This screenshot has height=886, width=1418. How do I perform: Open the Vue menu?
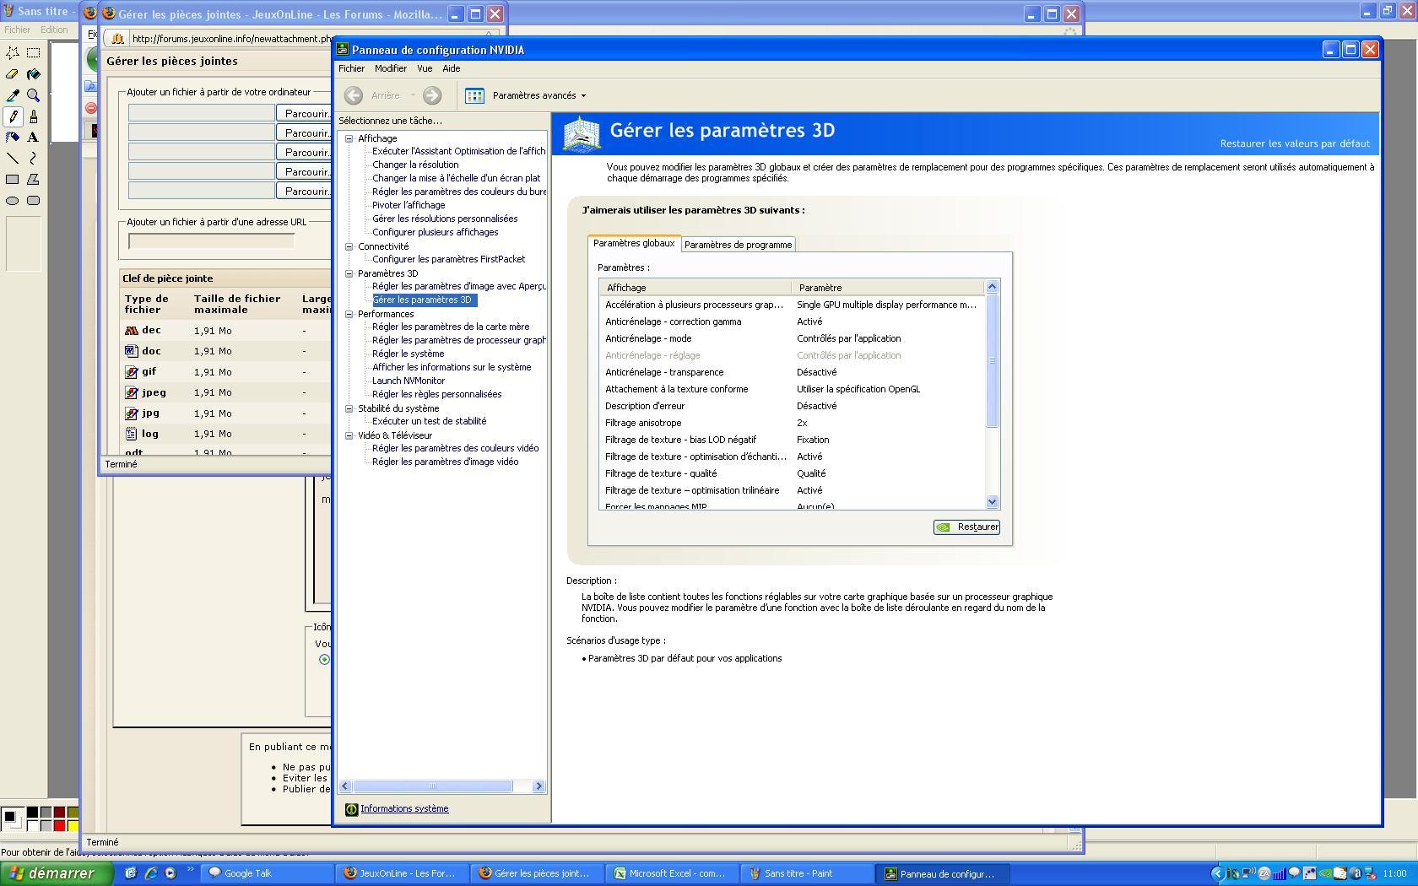(425, 68)
